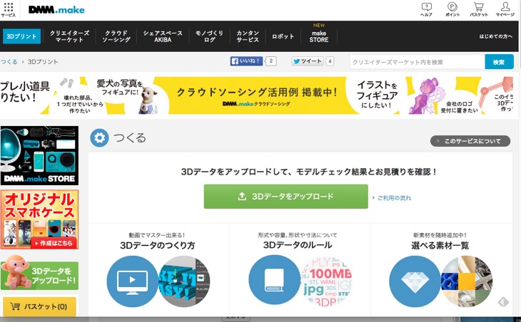Open the ご利用の流れ link
521x322 pixels.
click(393, 197)
